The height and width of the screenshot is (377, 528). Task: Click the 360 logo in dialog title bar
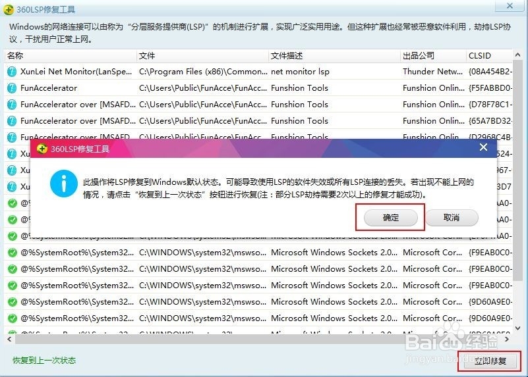pos(42,149)
